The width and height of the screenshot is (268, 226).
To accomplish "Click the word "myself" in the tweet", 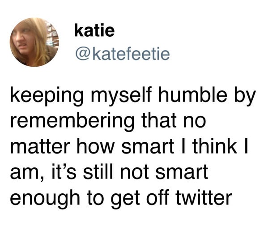I will 121,96.
